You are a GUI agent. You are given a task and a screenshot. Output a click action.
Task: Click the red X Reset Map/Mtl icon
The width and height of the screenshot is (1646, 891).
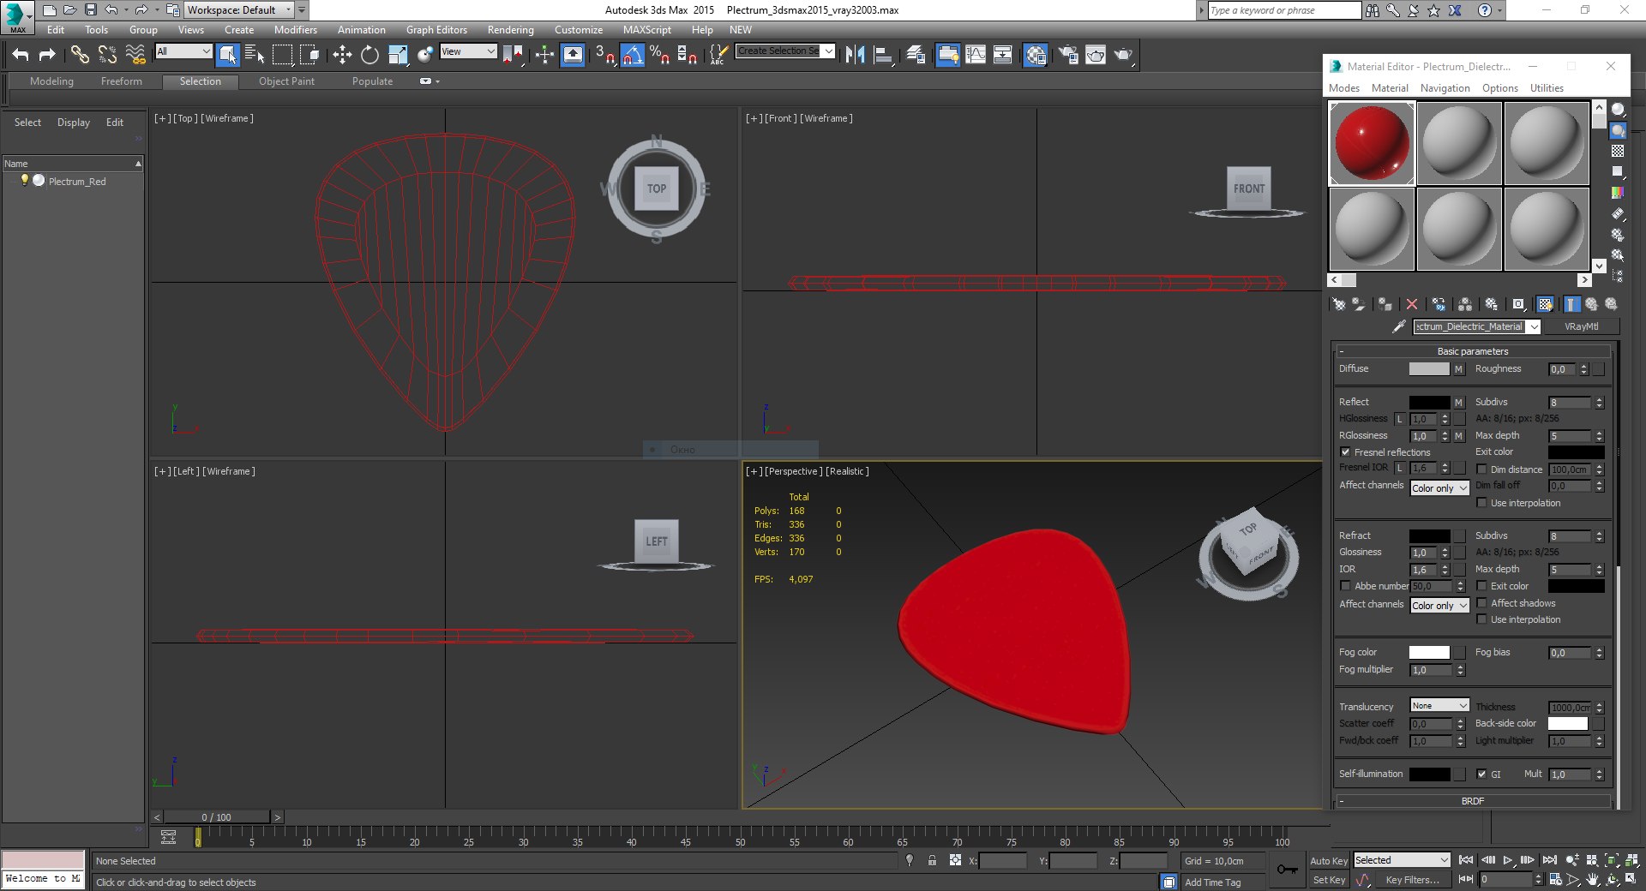point(1412,304)
